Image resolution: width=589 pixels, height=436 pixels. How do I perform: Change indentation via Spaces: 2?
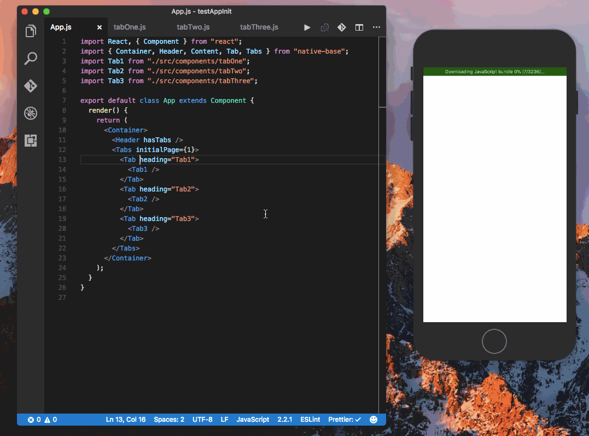(x=169, y=419)
